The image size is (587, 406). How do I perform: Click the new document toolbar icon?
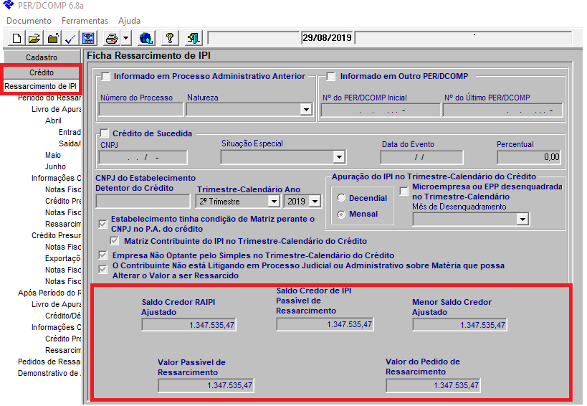(16, 38)
